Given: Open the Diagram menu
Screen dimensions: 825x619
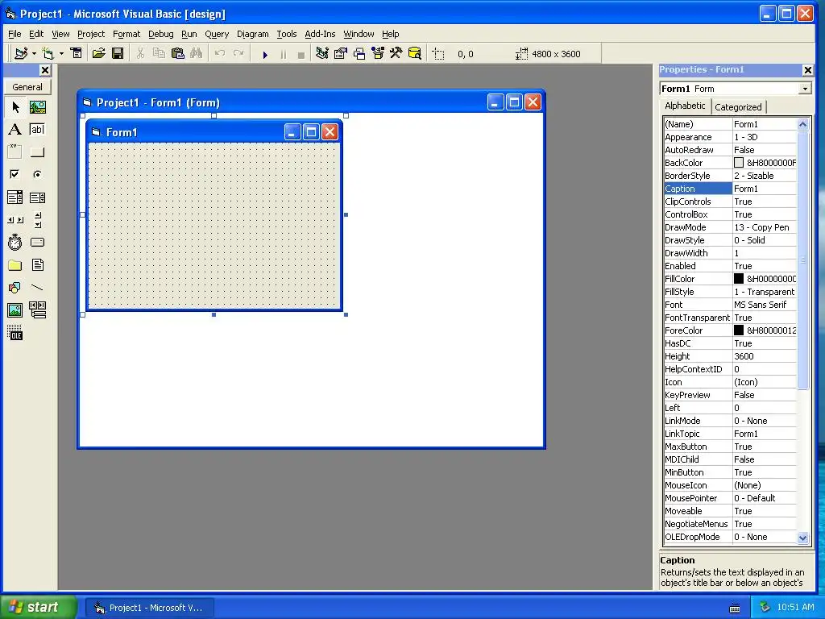Looking at the screenshot, I should (252, 34).
